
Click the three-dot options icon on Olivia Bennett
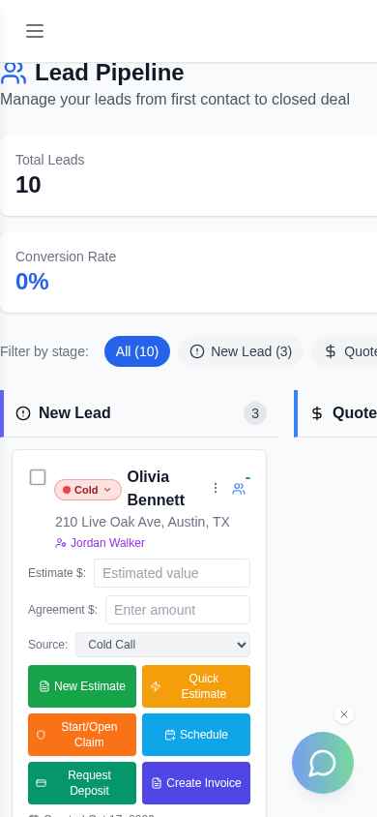pyautogui.click(x=216, y=488)
